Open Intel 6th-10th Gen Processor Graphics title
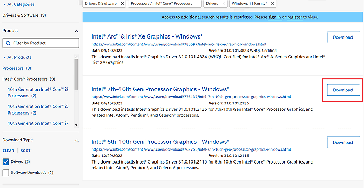 (160, 142)
